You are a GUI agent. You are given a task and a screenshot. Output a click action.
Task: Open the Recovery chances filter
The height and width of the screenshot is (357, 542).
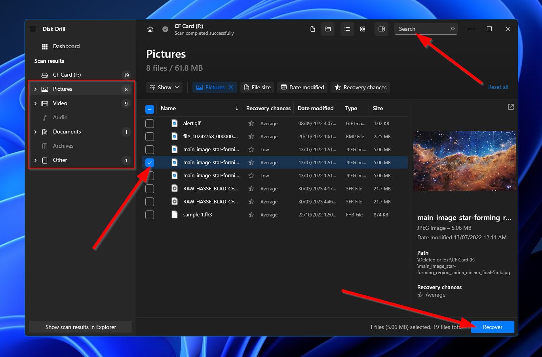pyautogui.click(x=360, y=87)
